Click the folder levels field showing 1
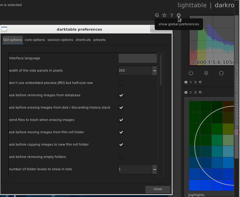This screenshot has height=197, width=240. pyautogui.click(x=135, y=169)
